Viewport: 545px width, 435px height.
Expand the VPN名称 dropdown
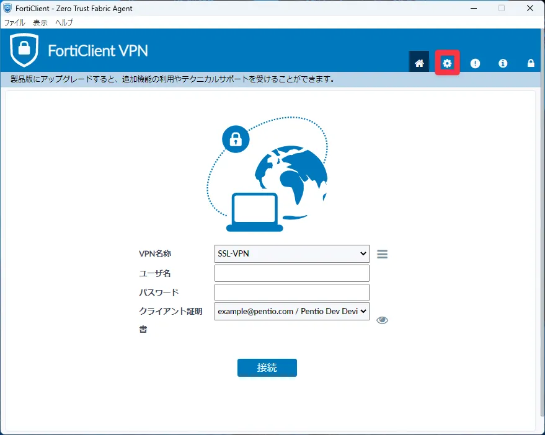coord(291,253)
